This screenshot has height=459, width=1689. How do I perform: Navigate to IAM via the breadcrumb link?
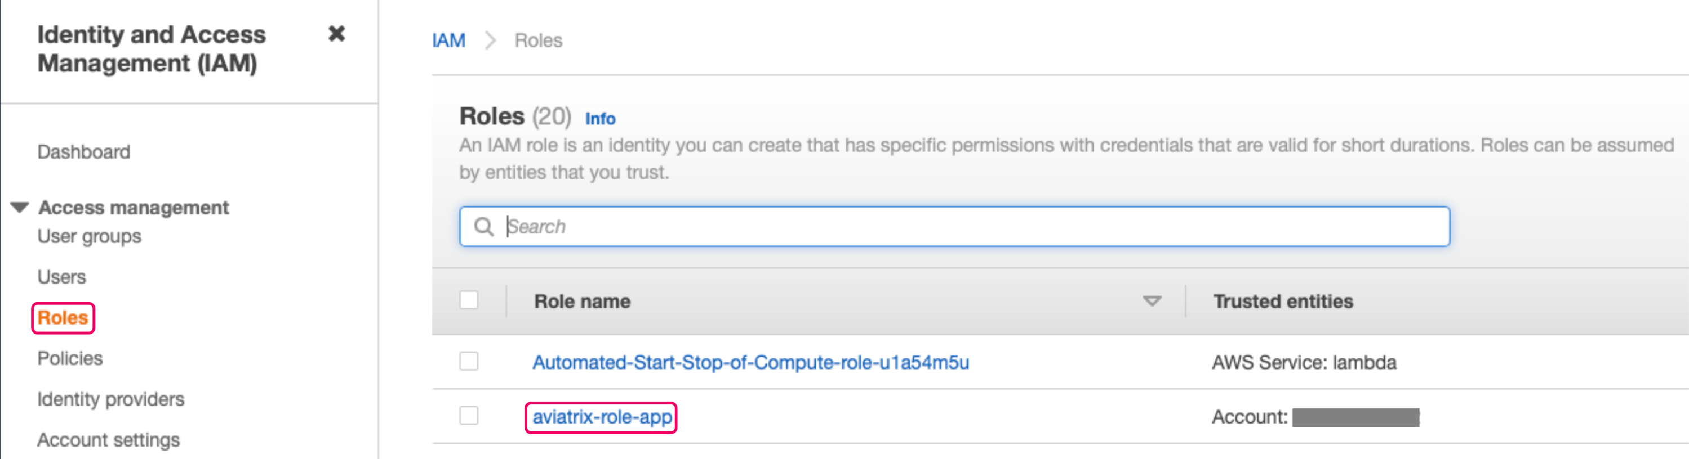[448, 40]
